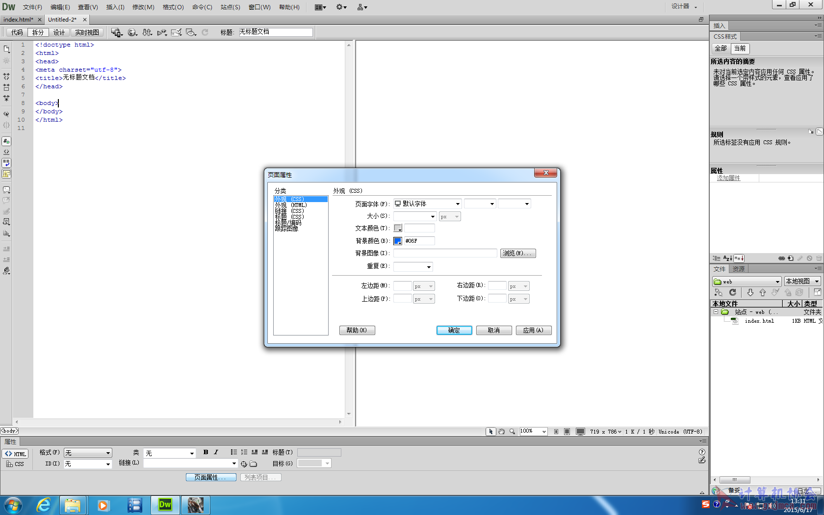Click select parent tag icon
This screenshot has height=515, width=824.
[6, 114]
